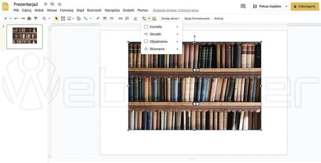Open the Pokaz slajdów dropdown arrow

tap(286, 6)
